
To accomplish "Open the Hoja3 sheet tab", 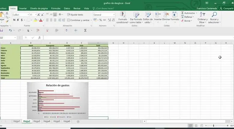I will 37,121.
